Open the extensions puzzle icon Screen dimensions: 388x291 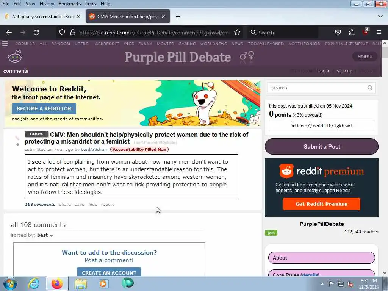coord(352,33)
